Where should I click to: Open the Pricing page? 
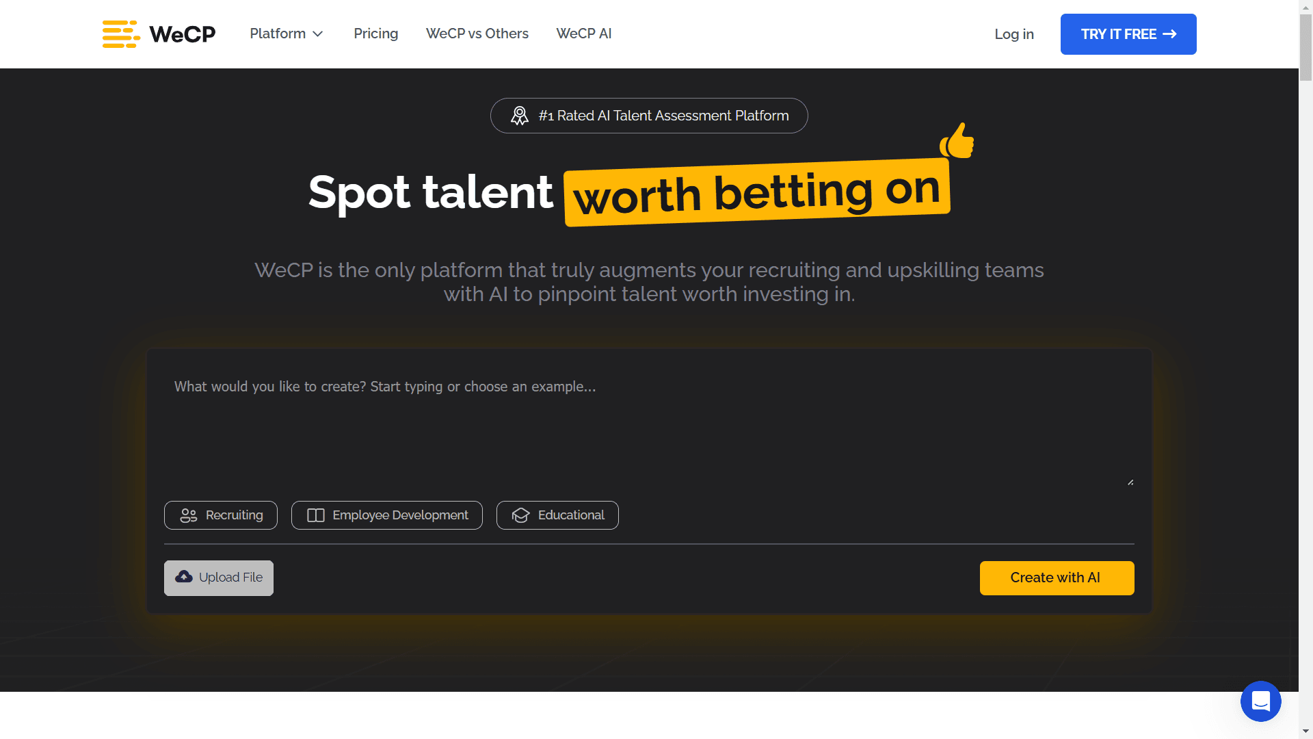(x=375, y=34)
